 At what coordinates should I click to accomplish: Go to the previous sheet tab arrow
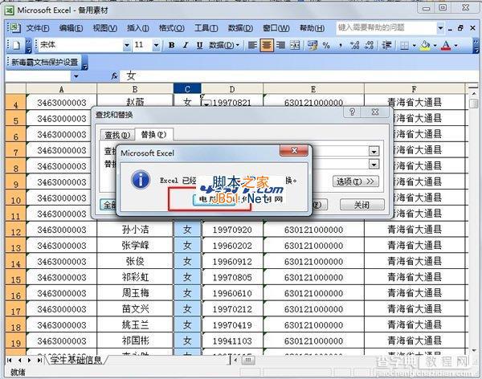pos(19,360)
